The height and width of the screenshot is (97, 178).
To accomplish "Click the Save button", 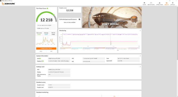I will [x=51, y=51].
